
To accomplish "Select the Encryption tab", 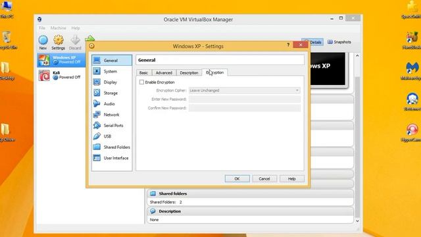I will [x=214, y=72].
